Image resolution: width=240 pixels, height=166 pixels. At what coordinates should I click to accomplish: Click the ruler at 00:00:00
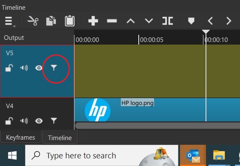[87, 40]
